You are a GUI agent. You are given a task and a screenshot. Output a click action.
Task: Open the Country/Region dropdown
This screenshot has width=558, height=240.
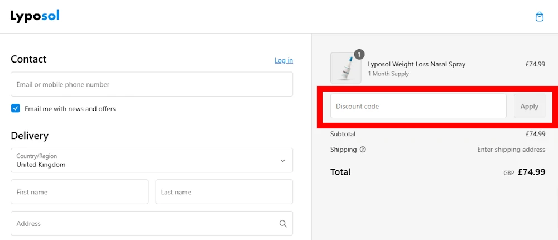click(152, 160)
